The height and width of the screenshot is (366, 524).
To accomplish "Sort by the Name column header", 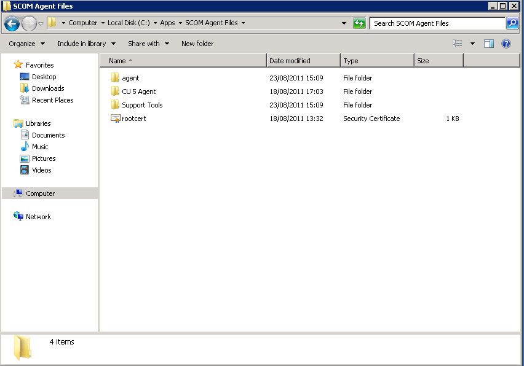I will (183, 61).
